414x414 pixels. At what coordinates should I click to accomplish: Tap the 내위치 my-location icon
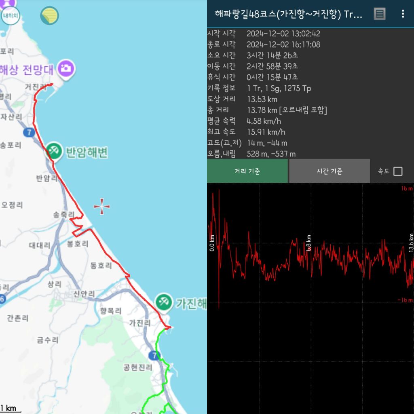click(x=10, y=16)
